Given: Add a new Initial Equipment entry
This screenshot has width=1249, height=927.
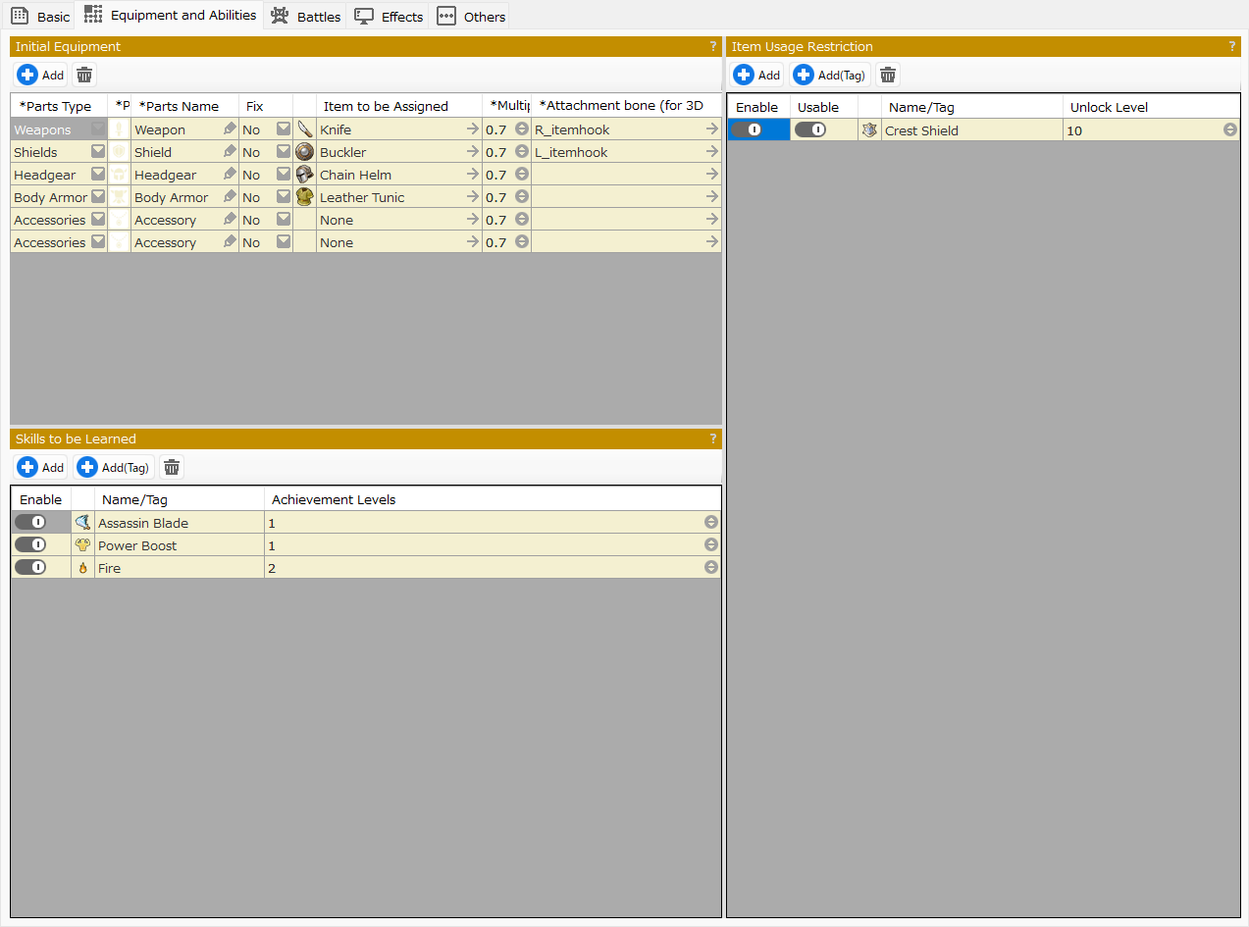Looking at the screenshot, I should (x=41, y=76).
